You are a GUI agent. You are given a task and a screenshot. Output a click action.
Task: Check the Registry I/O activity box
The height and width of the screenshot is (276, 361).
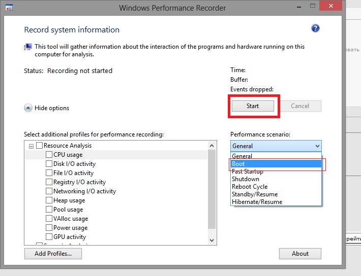click(x=49, y=182)
